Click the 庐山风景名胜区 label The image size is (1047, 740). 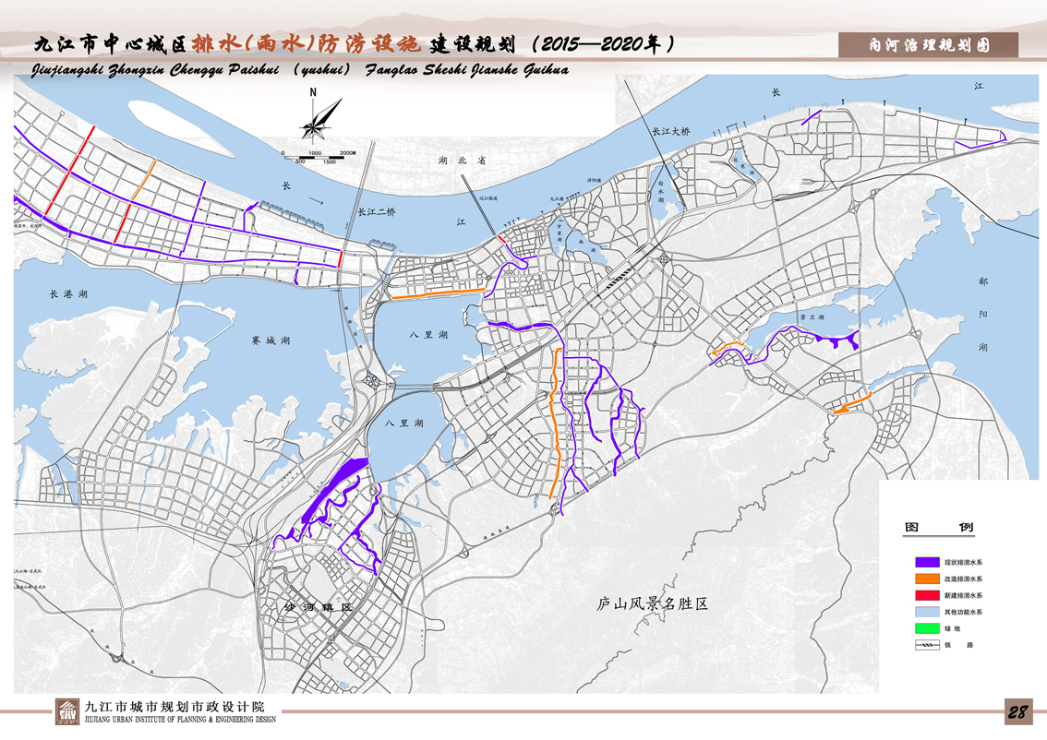[x=651, y=605]
